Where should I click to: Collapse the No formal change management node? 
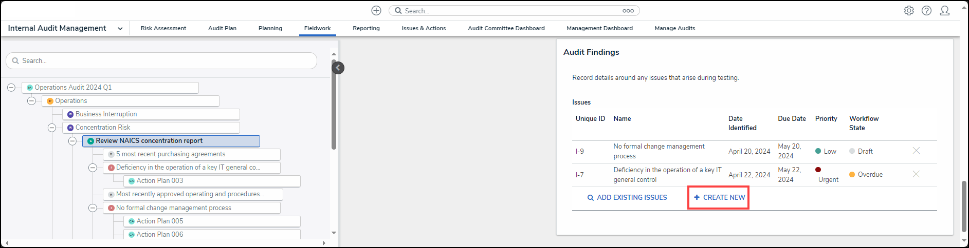click(x=93, y=208)
